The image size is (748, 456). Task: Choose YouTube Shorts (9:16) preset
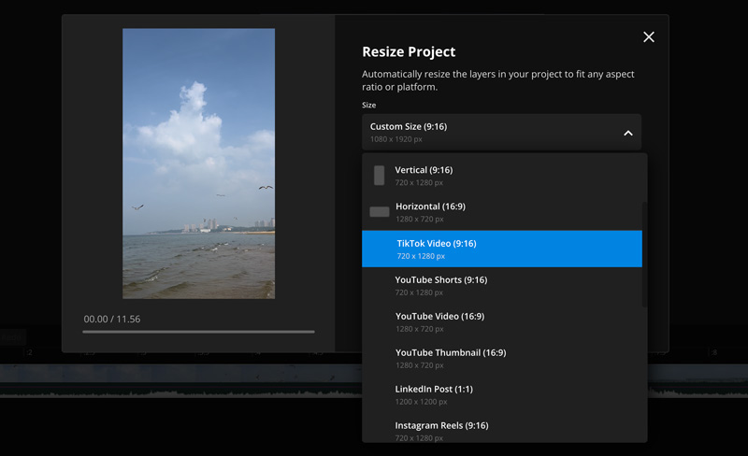502,285
